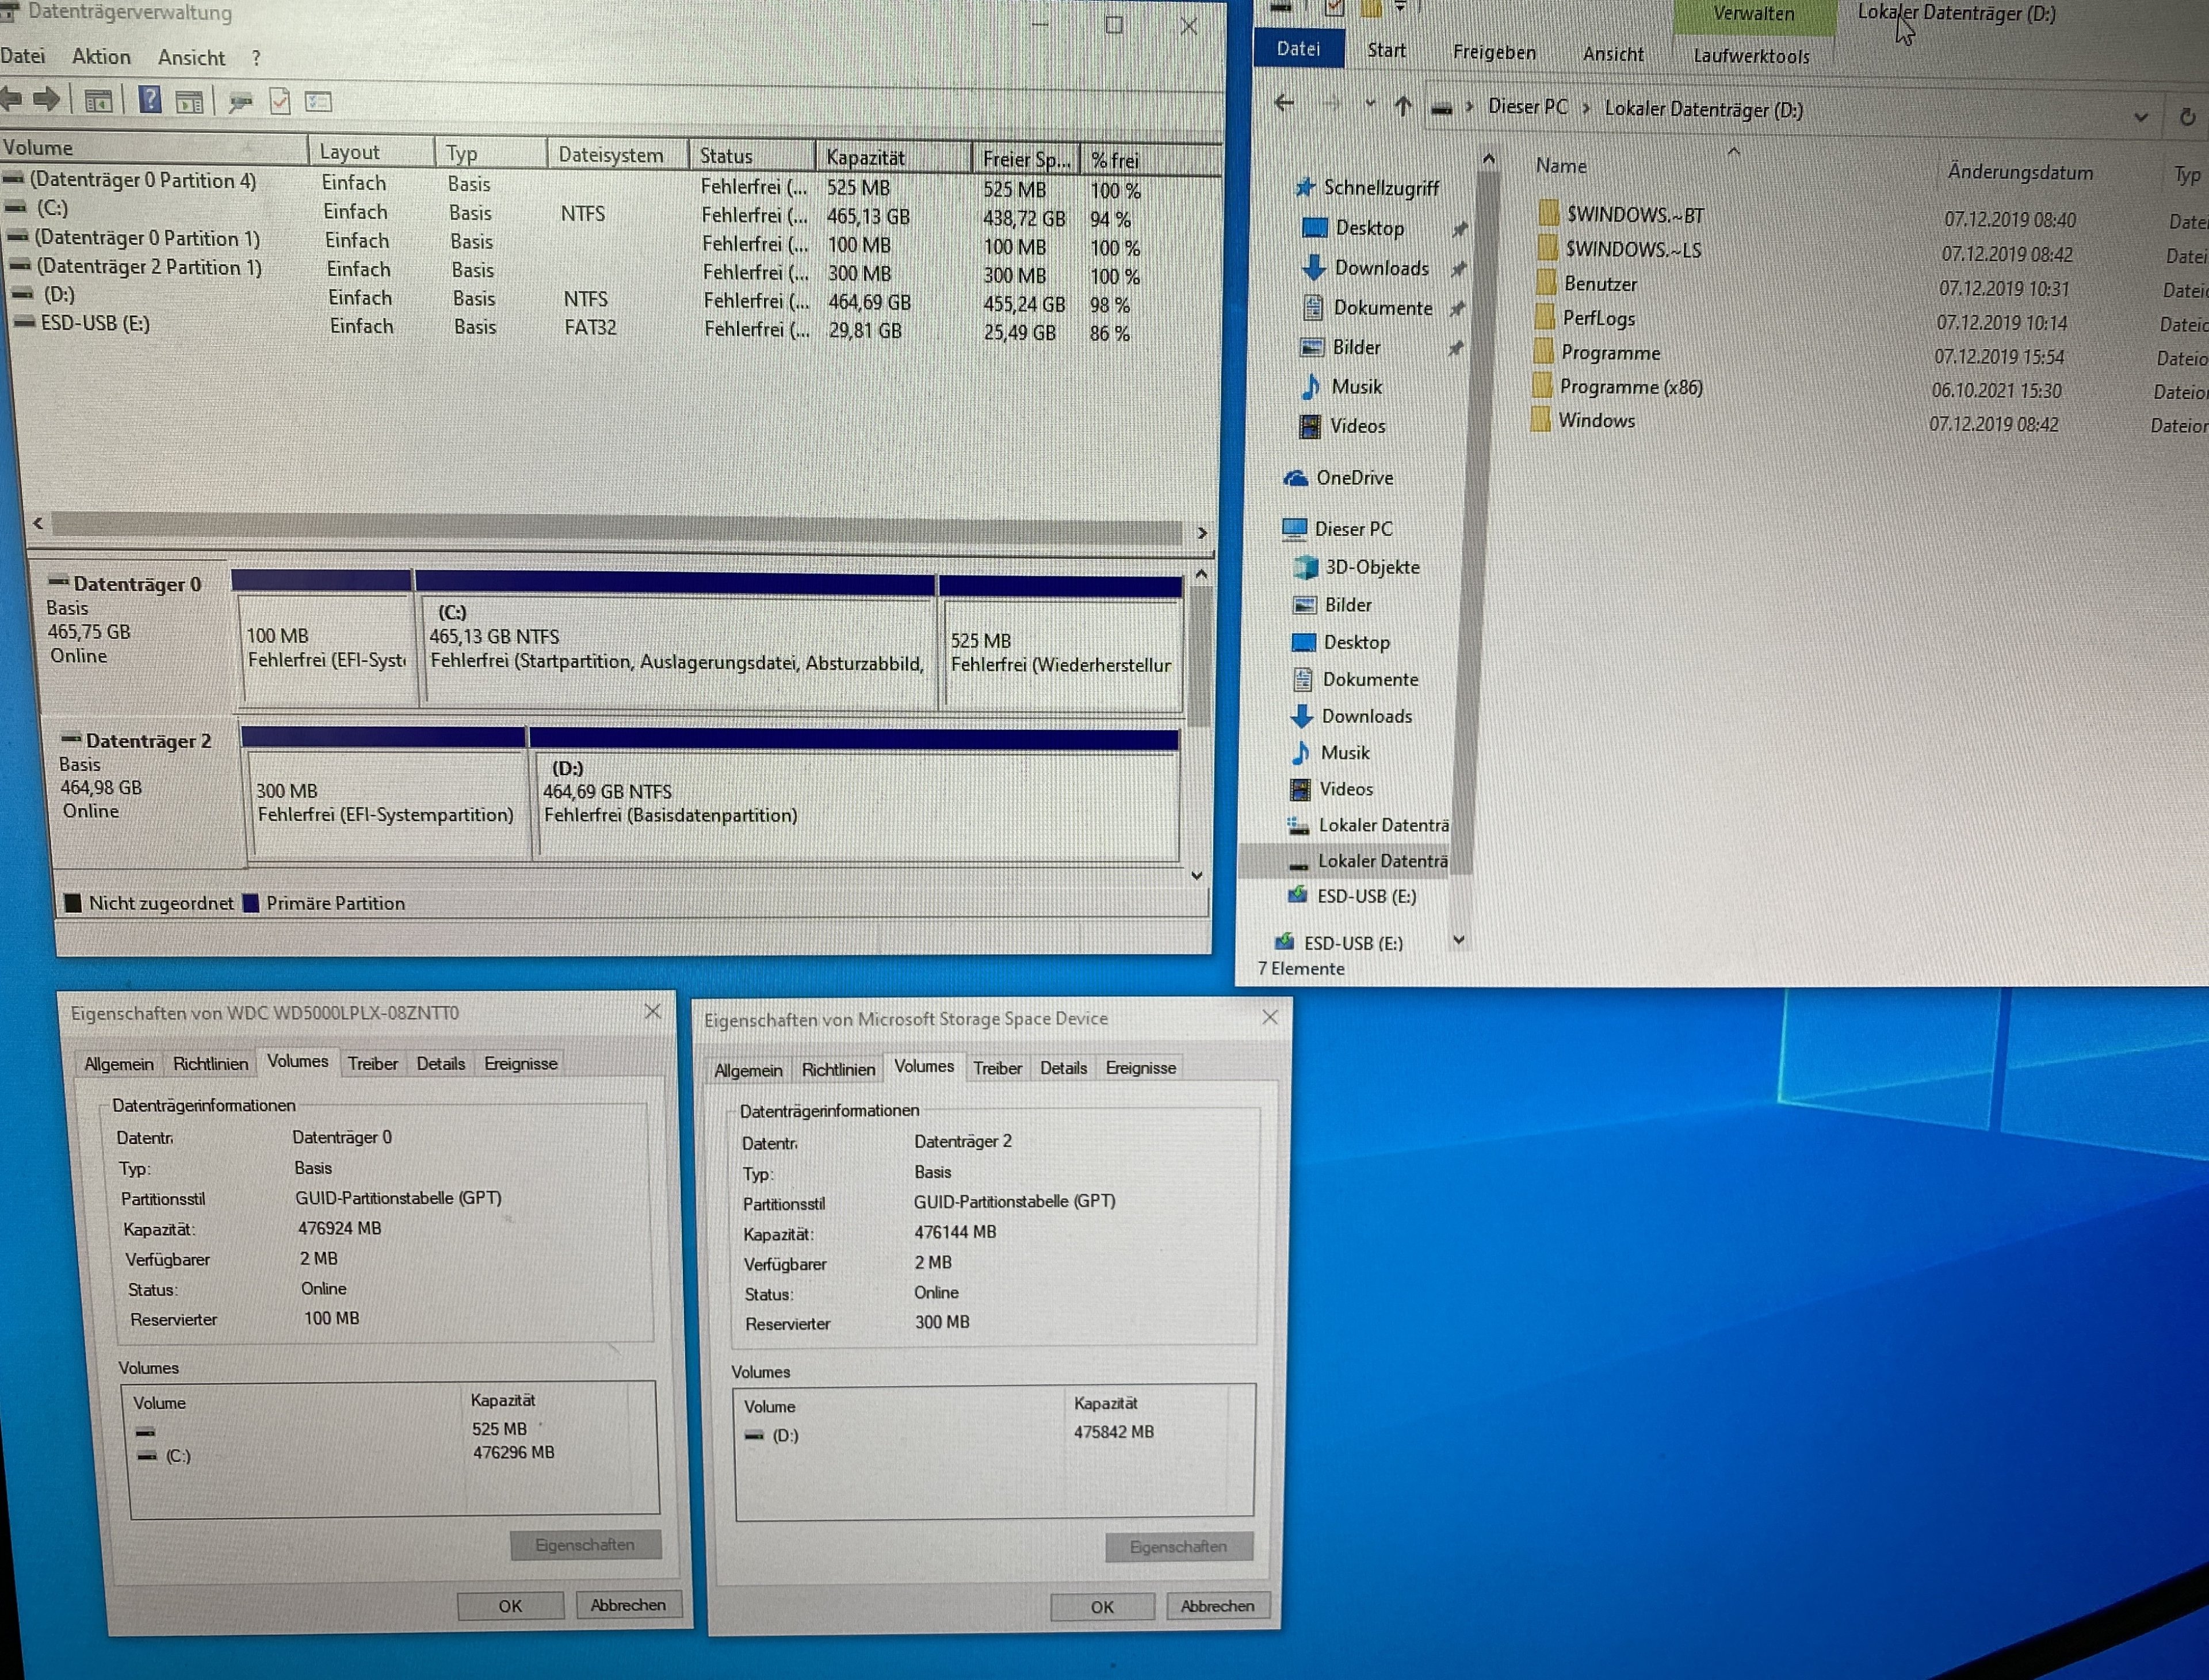The image size is (2209, 1680).
Task: Click the Explorer back navigation arrow
Action: [1285, 103]
